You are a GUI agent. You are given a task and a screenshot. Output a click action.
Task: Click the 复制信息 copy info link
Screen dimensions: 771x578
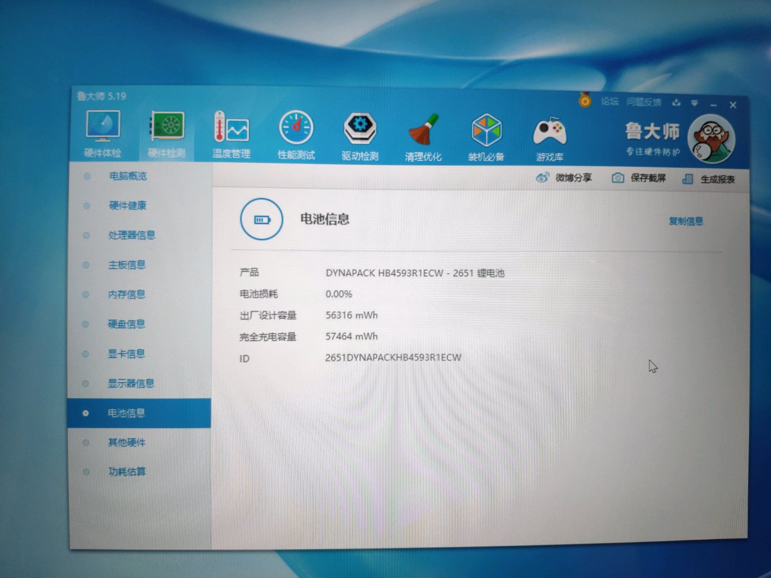coord(686,221)
